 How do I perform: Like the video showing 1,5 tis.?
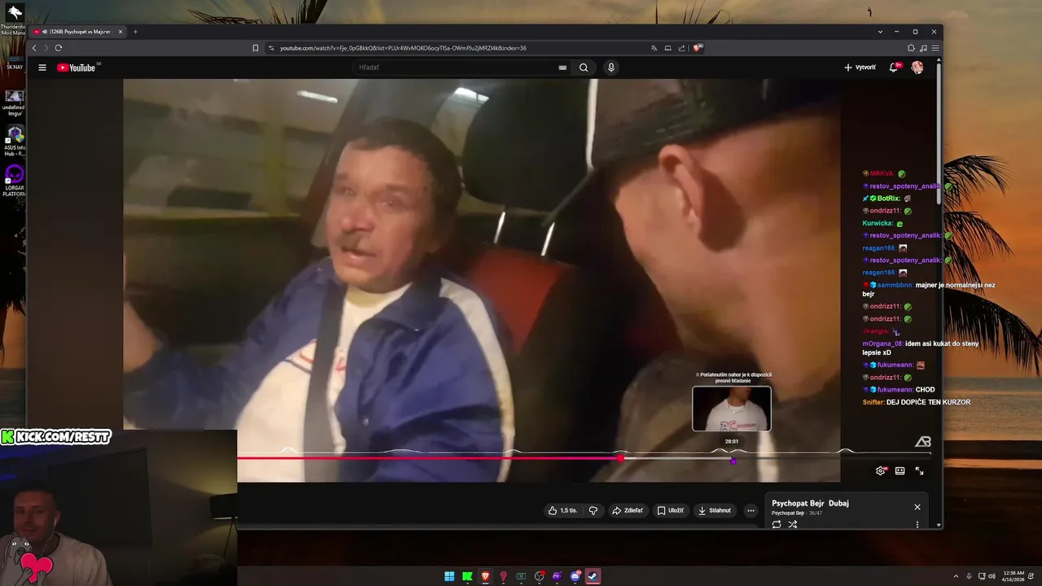(x=563, y=510)
